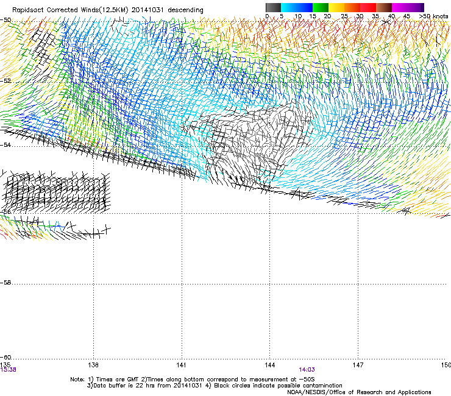Screen dimensions: 451x396
Task: Click the brown 35-40 knots legend segment
Action: pos(384,7)
